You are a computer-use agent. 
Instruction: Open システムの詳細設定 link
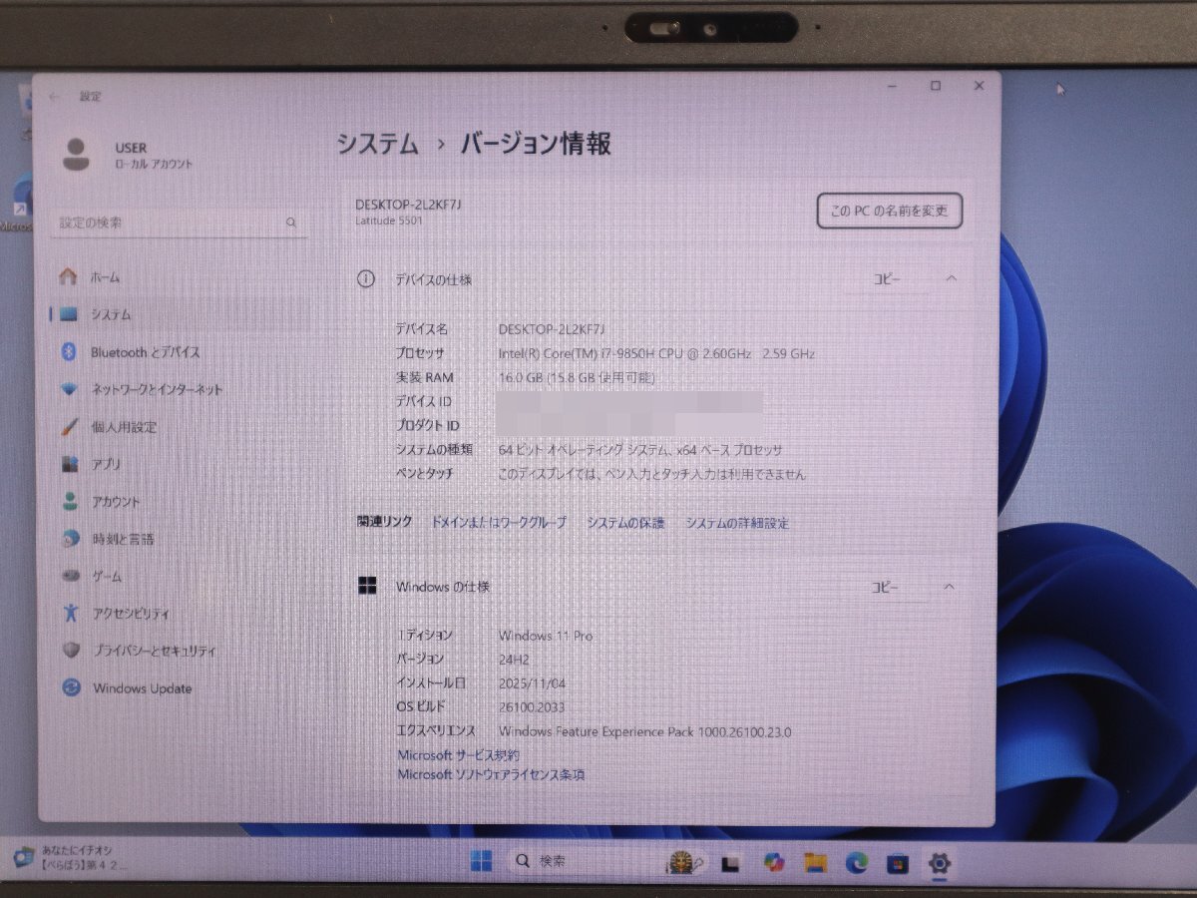[738, 522]
